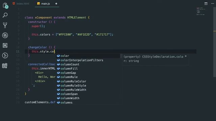The image size is (216, 121).
Task: Choose the columns suggestion
Action: 88,103
